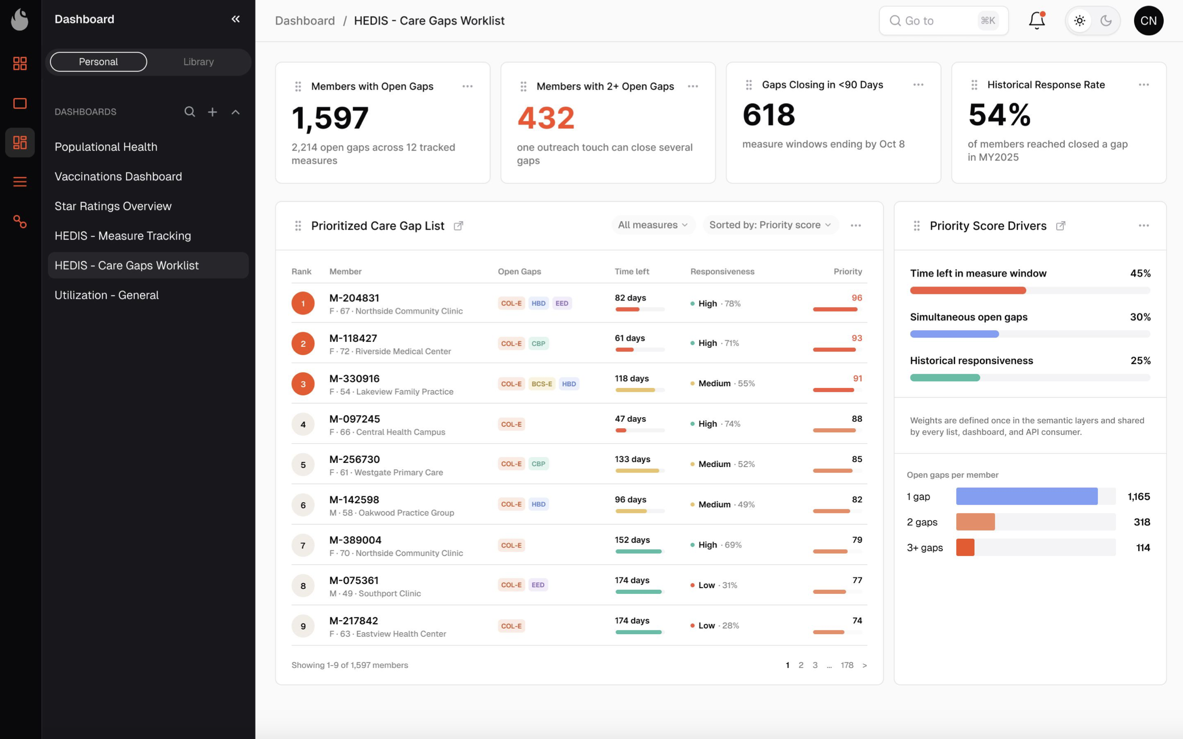Open the All measures filter dropdown
The height and width of the screenshot is (739, 1183).
tap(653, 225)
